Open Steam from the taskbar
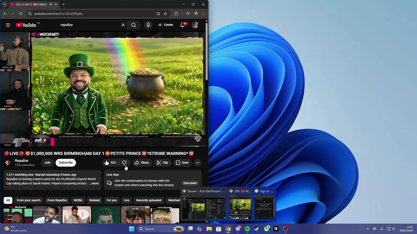 [257, 229]
